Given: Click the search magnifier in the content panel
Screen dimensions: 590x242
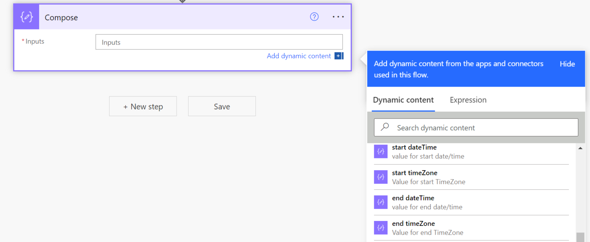Looking at the screenshot, I should [x=384, y=127].
